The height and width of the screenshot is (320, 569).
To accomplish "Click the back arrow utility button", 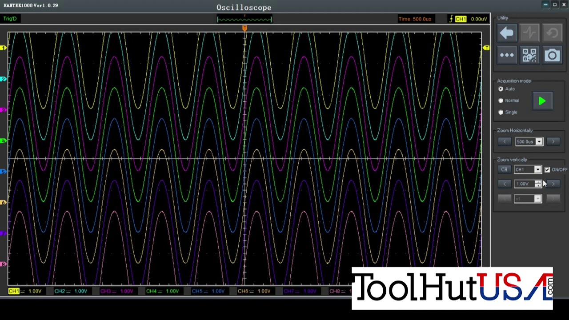I will pos(506,33).
